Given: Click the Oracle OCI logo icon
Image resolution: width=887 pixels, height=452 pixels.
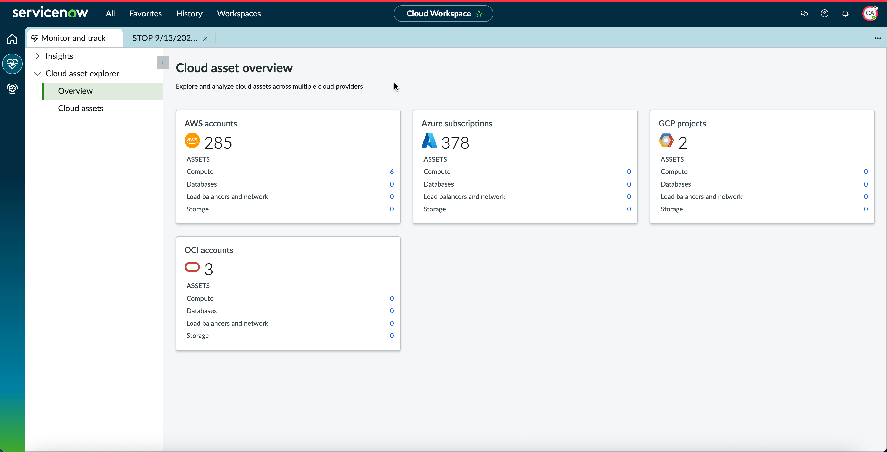Looking at the screenshot, I should 192,267.
